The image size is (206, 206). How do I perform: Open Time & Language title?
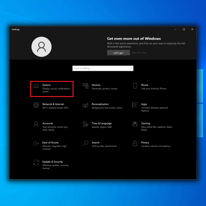click(x=102, y=123)
